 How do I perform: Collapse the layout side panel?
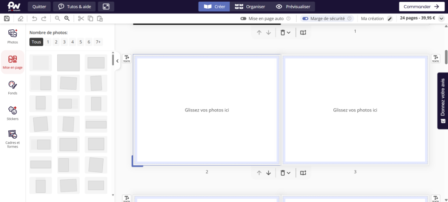click(x=117, y=61)
